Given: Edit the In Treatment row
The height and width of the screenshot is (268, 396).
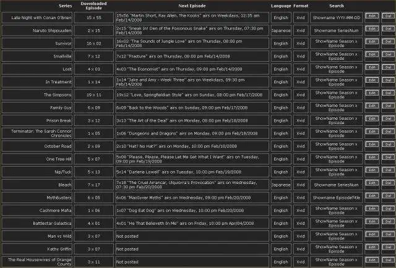Looking at the screenshot, I should pos(372,80).
